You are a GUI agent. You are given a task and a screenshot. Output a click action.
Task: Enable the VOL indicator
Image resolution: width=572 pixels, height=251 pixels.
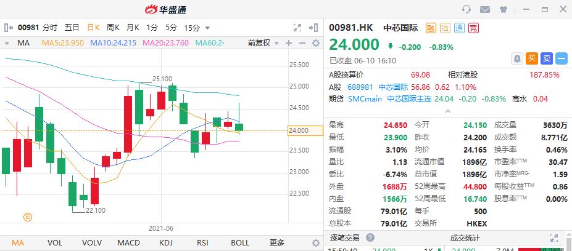click(x=55, y=242)
